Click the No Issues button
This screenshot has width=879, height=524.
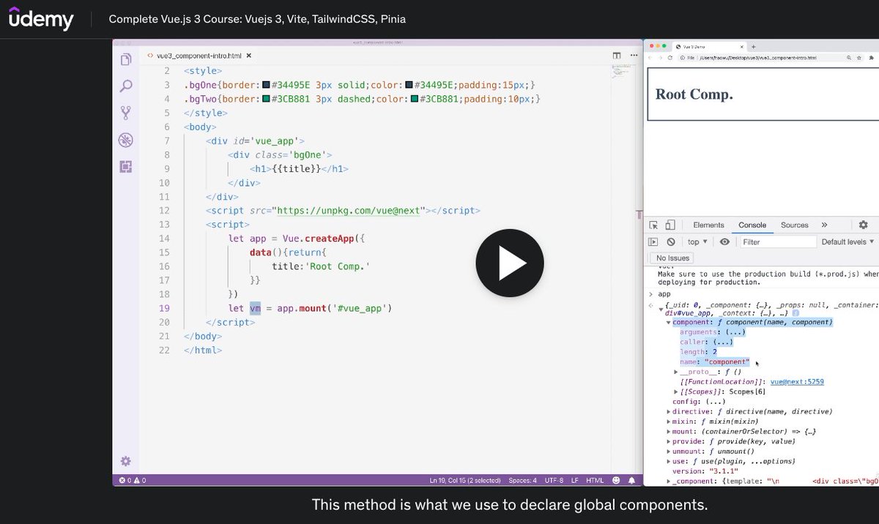click(672, 258)
